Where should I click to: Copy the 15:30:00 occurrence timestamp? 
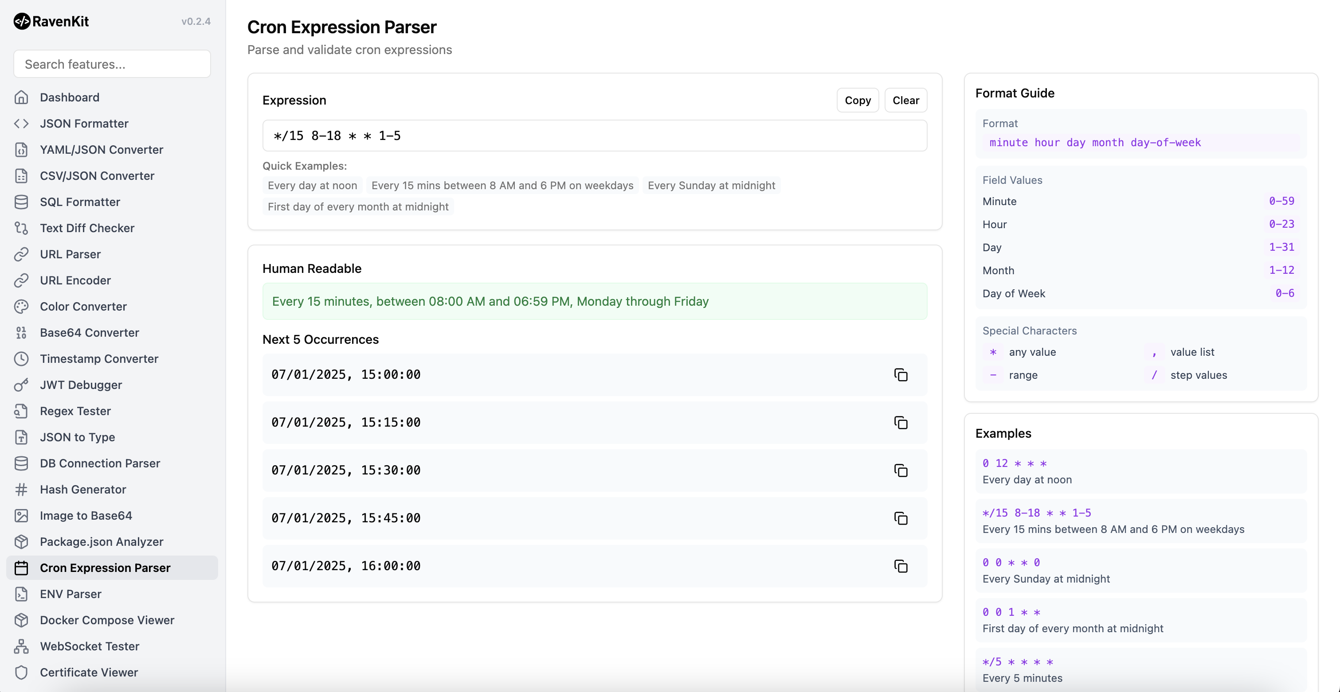[901, 470]
